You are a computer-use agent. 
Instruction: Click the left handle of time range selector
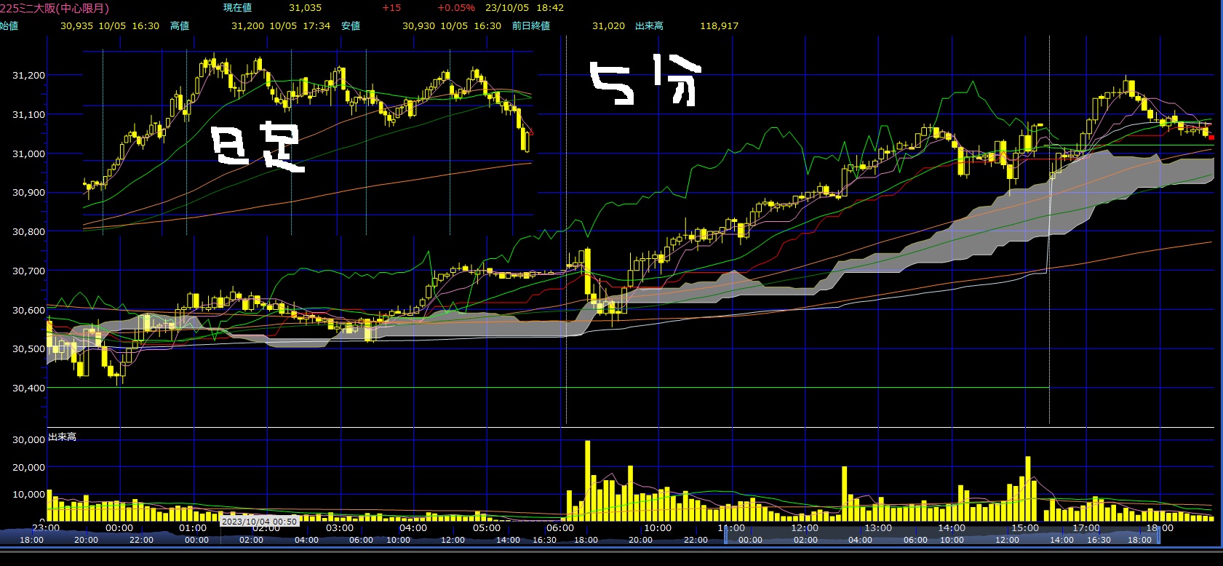(726, 535)
